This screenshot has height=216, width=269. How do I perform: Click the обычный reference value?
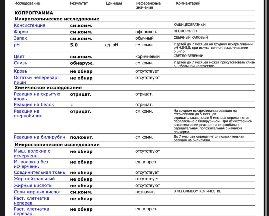coord(144,38)
